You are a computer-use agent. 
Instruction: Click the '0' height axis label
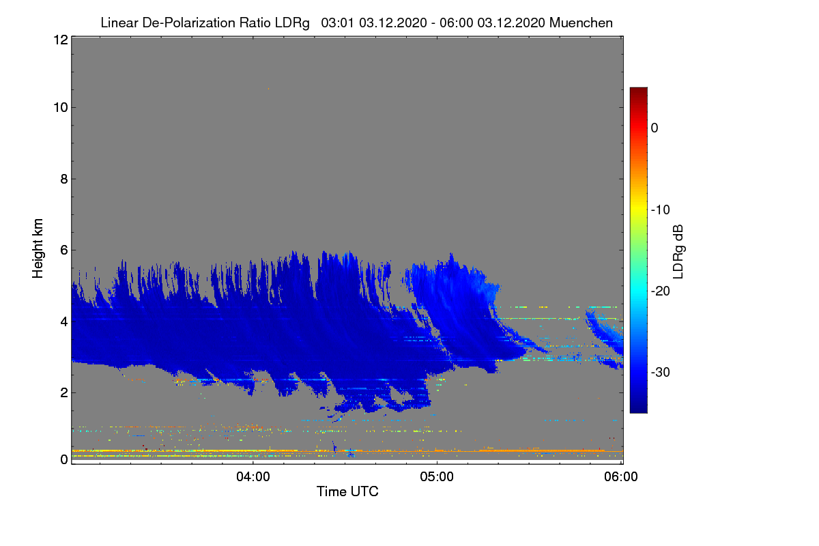[64, 459]
